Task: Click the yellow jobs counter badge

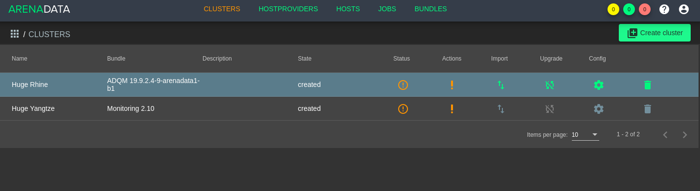Action: tap(613, 9)
